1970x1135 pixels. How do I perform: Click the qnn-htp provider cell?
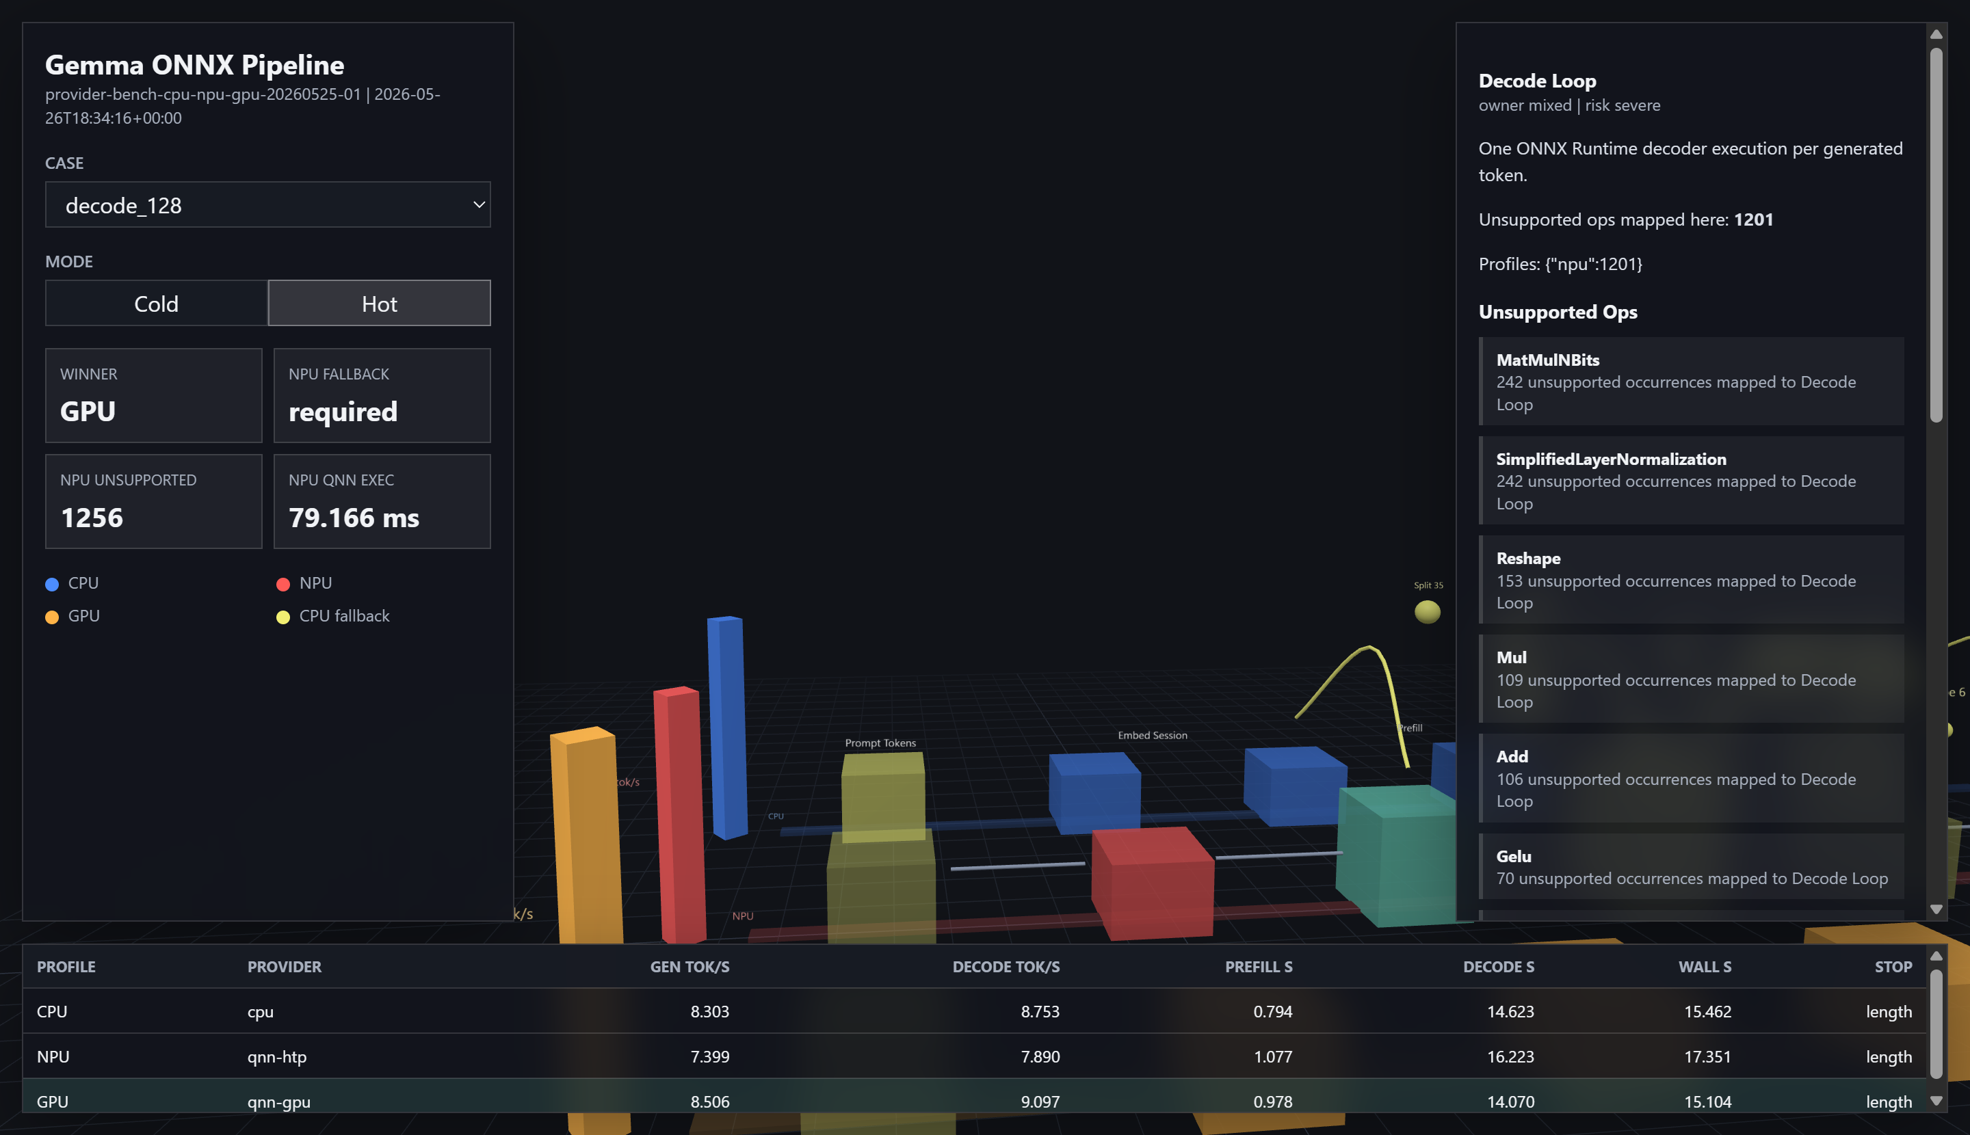tap(277, 1056)
